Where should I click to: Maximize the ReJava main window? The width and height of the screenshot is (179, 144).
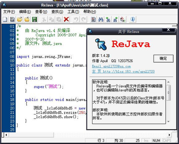[160, 3]
